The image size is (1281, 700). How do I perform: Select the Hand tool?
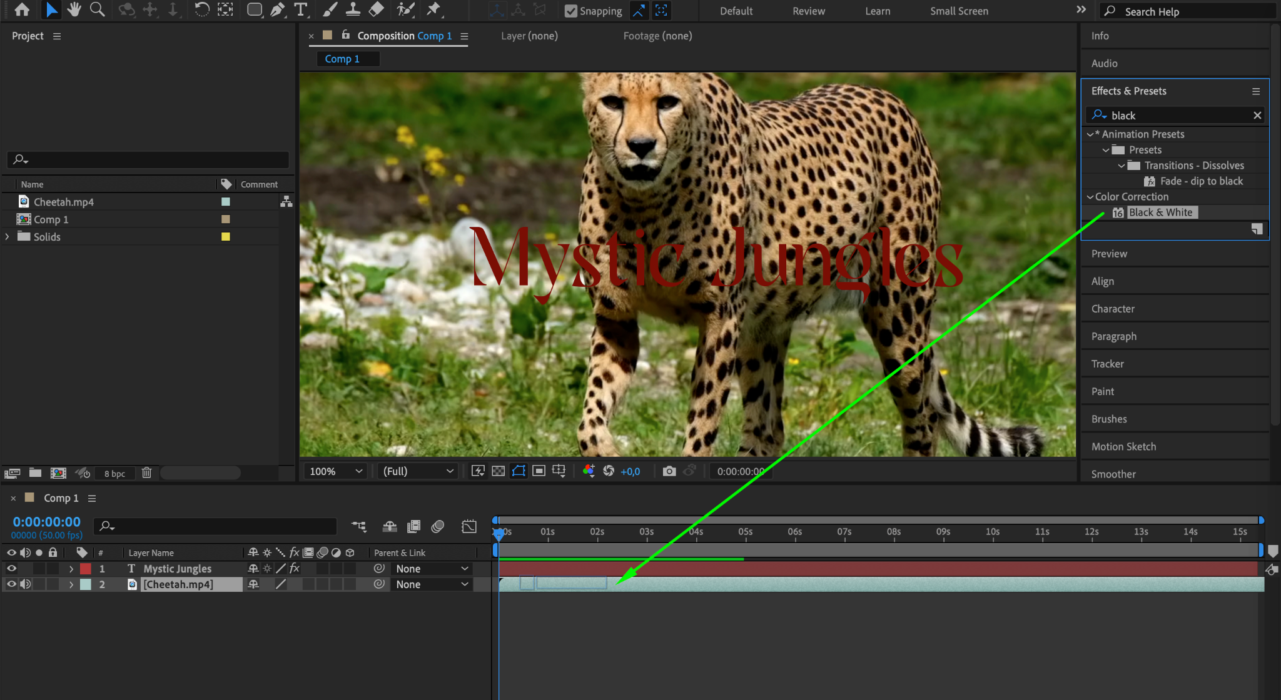[x=74, y=9]
